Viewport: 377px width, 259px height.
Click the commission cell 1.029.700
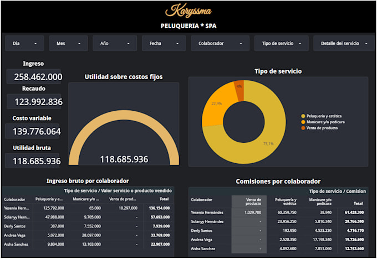pyautogui.click(x=253, y=213)
